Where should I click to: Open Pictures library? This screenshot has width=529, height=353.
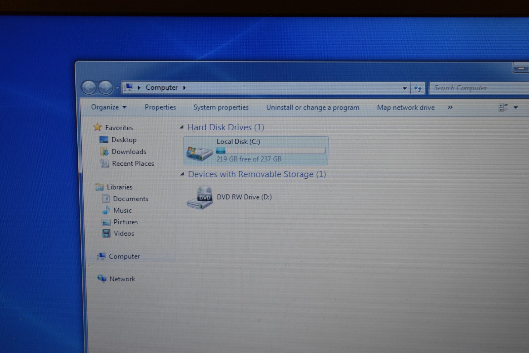[x=125, y=222]
